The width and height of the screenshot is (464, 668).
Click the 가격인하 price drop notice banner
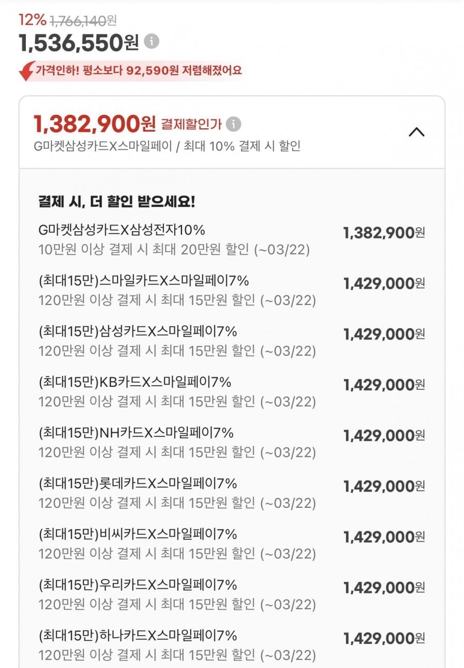(138, 70)
